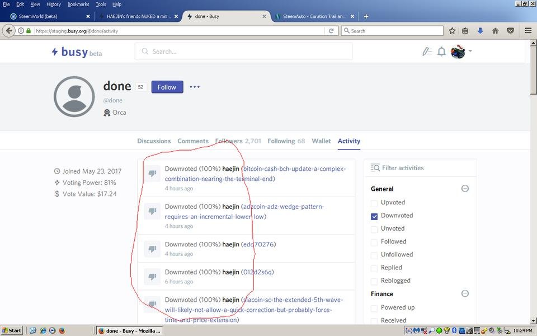Click the Start button on taskbar
Image resolution: width=537 pixels, height=336 pixels.
coord(12,330)
